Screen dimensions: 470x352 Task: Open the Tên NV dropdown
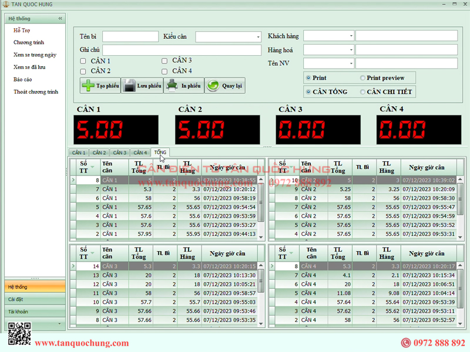tap(351, 63)
